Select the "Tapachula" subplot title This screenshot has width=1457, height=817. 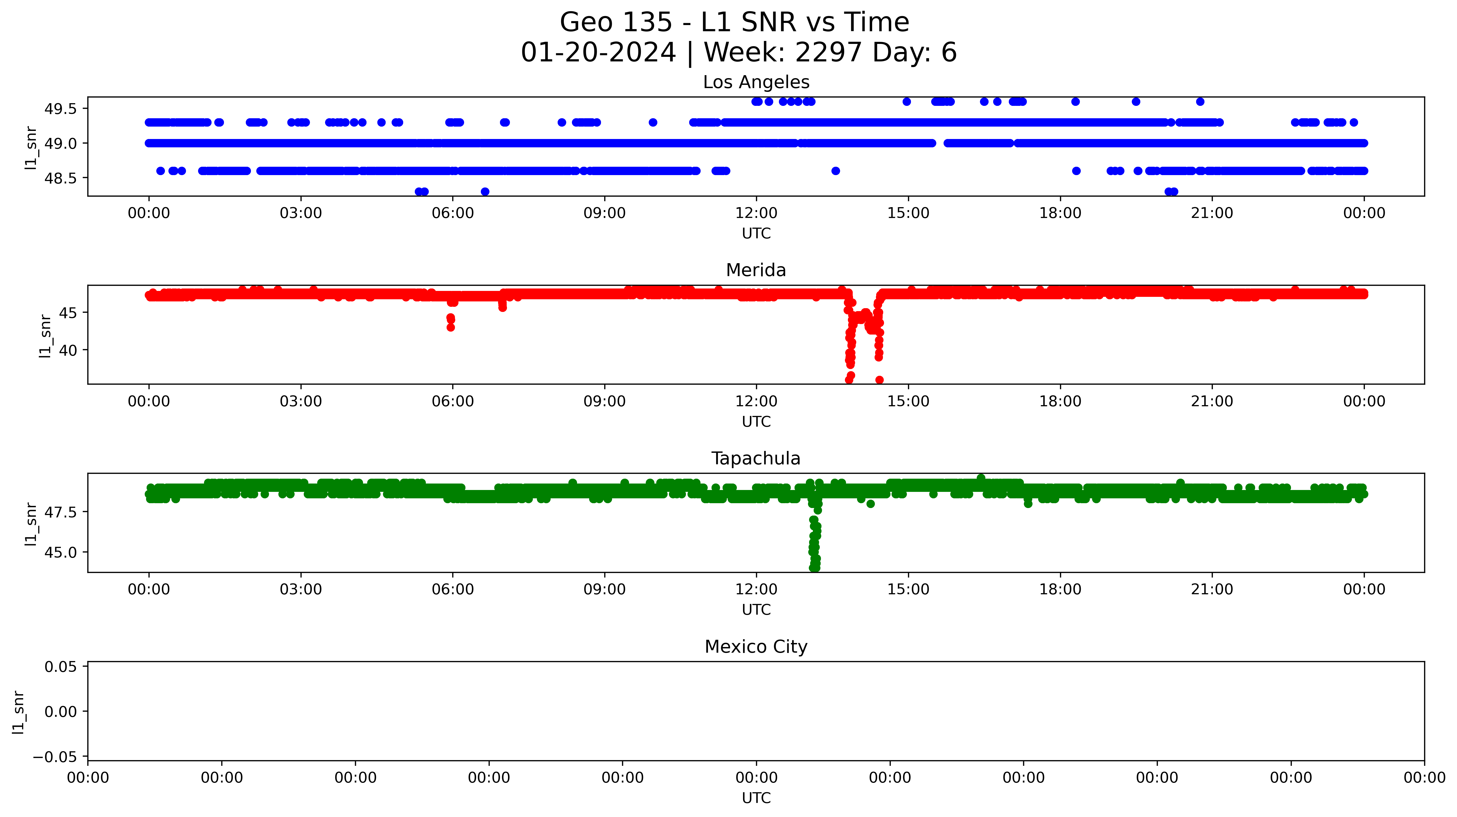[756, 458]
